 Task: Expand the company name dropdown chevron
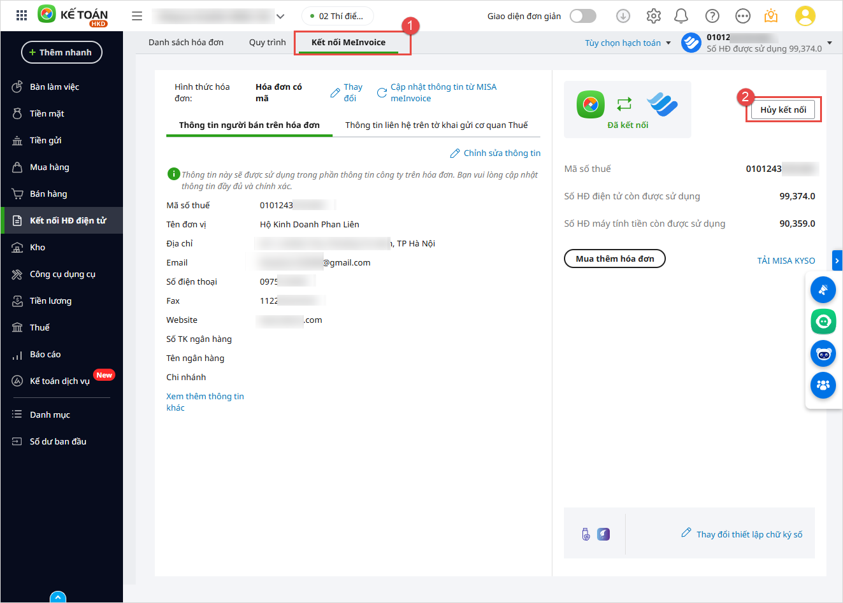280,17
